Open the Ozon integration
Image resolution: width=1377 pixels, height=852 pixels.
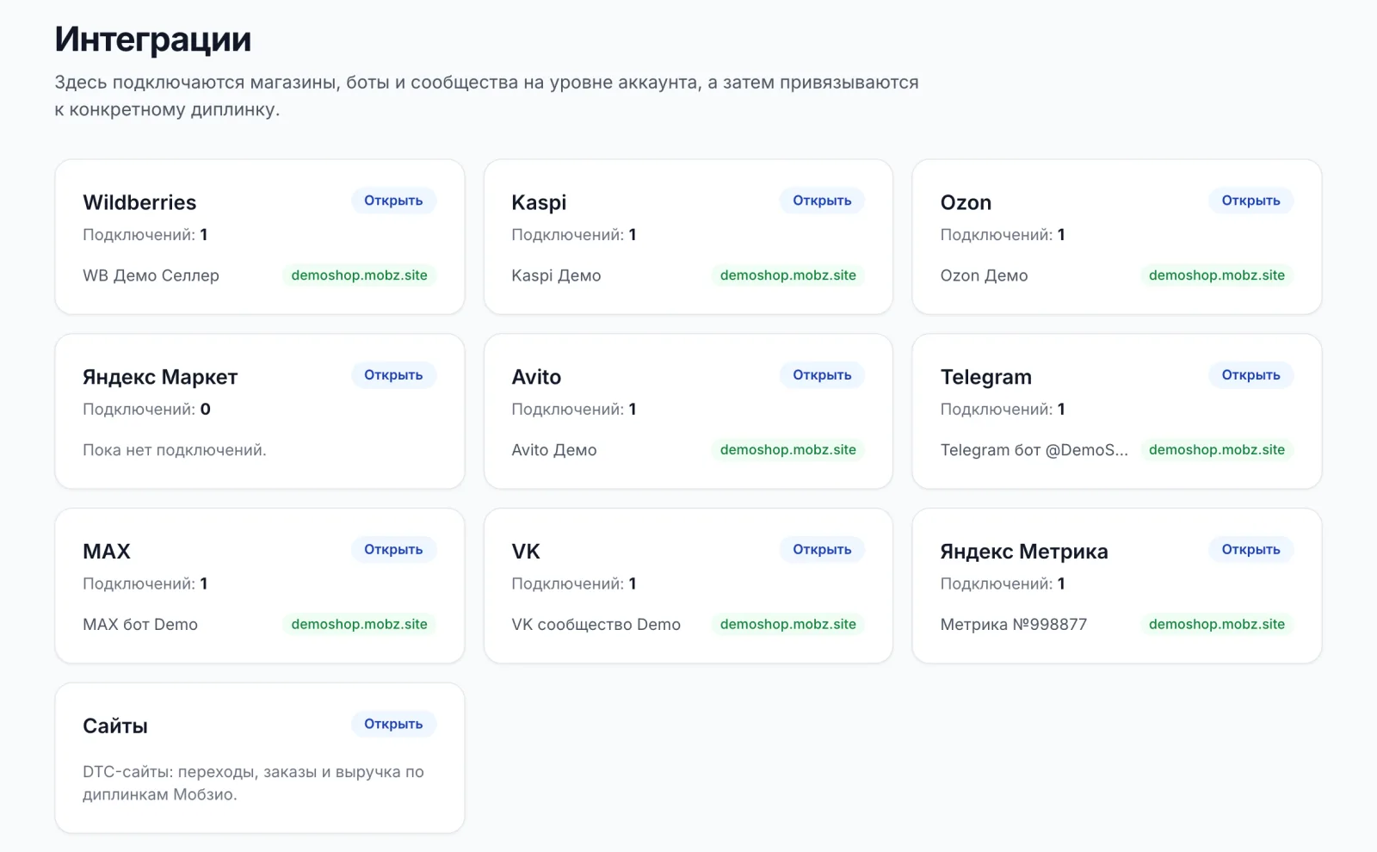[x=1250, y=201]
